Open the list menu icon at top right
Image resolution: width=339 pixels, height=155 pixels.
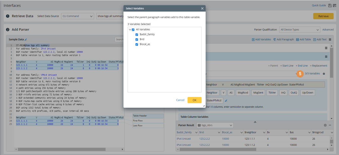tap(334, 6)
